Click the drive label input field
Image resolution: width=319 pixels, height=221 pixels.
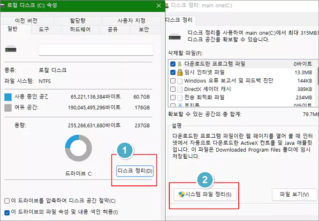click(96, 50)
